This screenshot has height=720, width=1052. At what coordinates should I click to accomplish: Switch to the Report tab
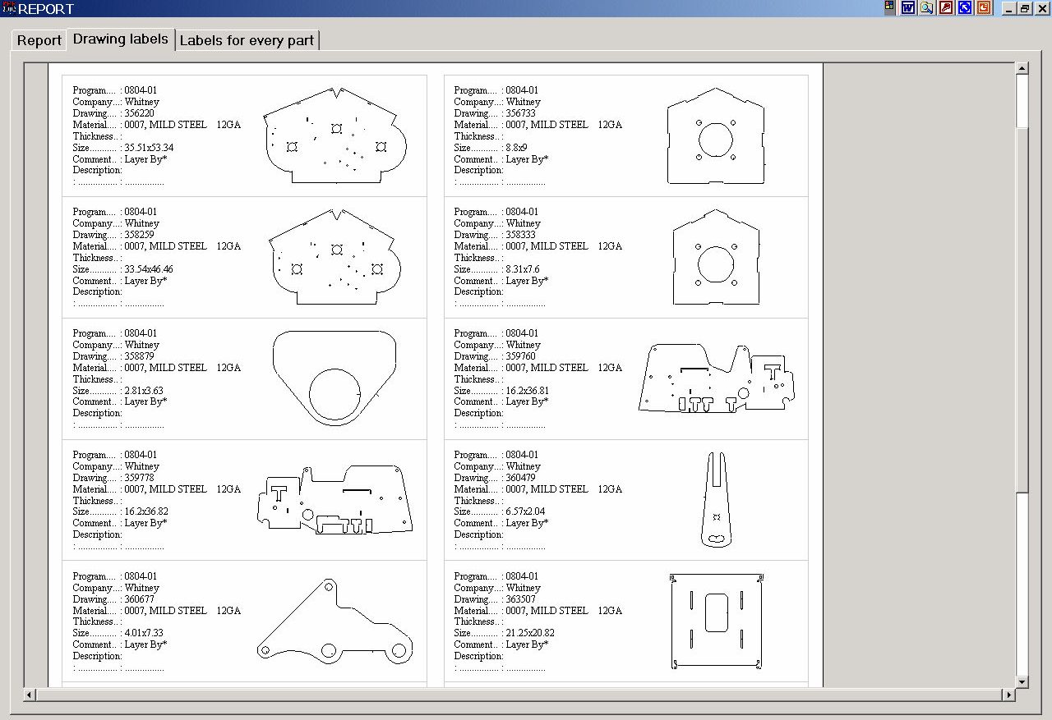point(39,40)
